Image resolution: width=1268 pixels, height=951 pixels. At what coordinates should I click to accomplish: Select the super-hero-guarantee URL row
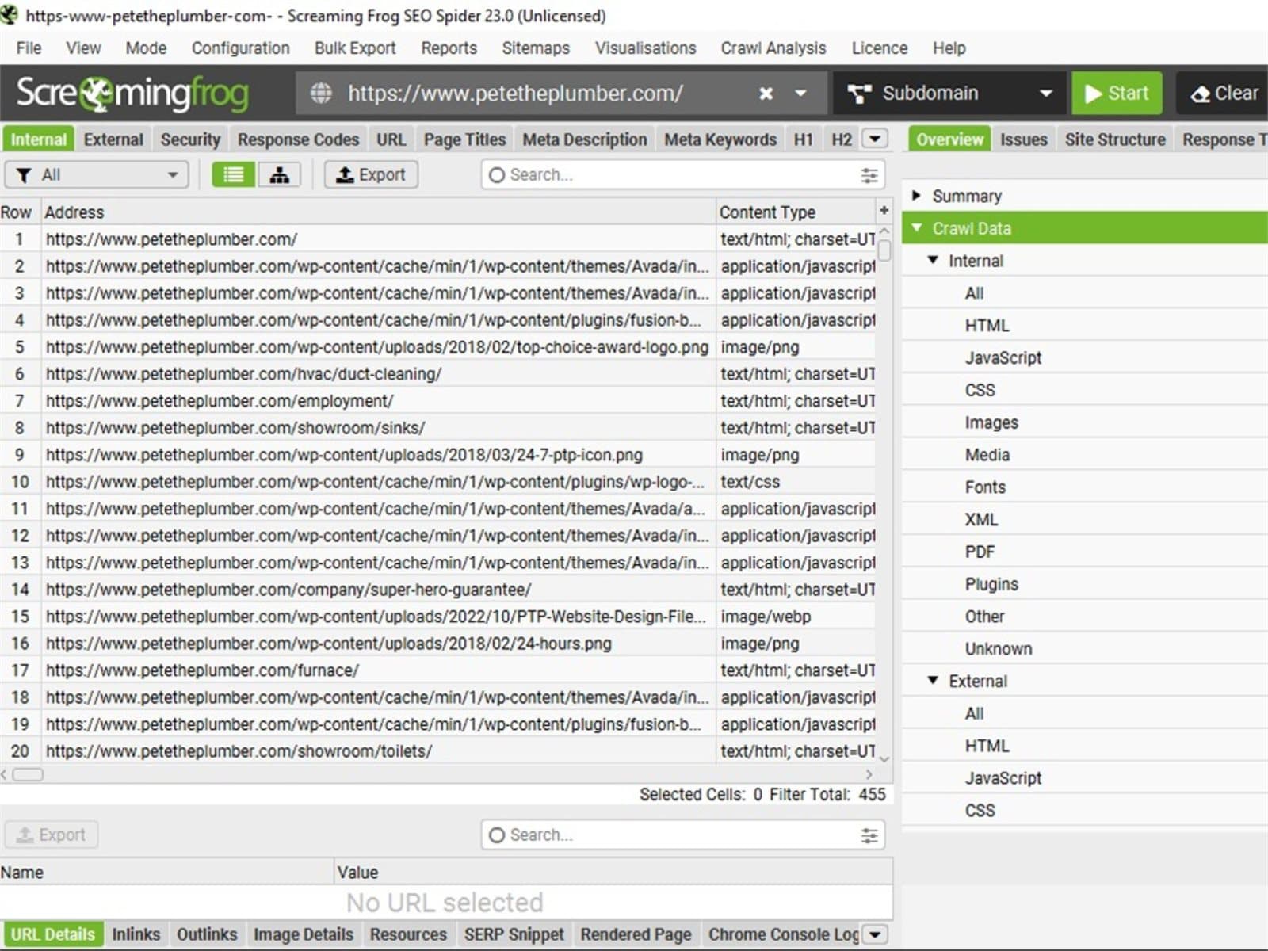437,590
